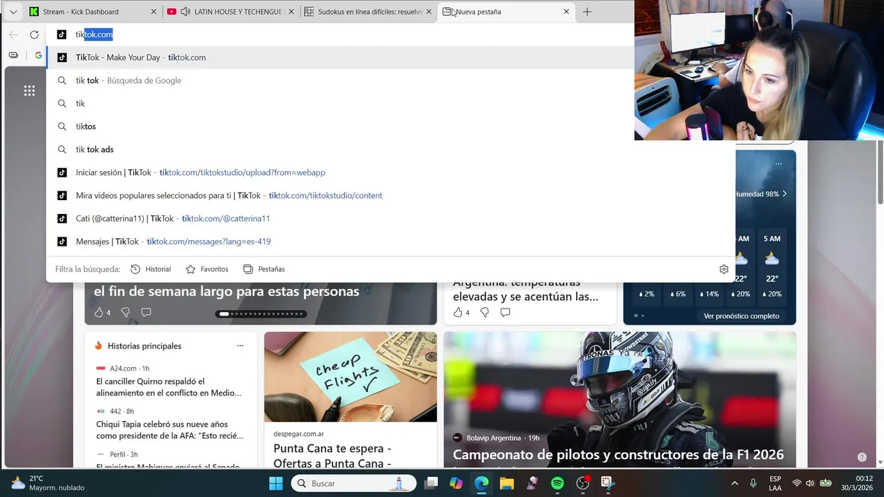Open Spotify from the taskbar
884x497 pixels.
[557, 483]
